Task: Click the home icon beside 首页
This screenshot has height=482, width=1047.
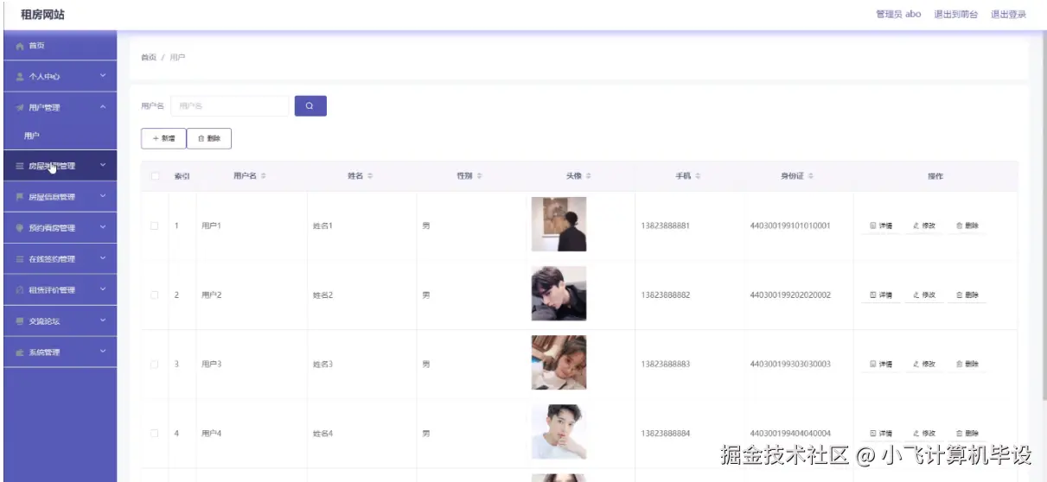Action: 20,46
